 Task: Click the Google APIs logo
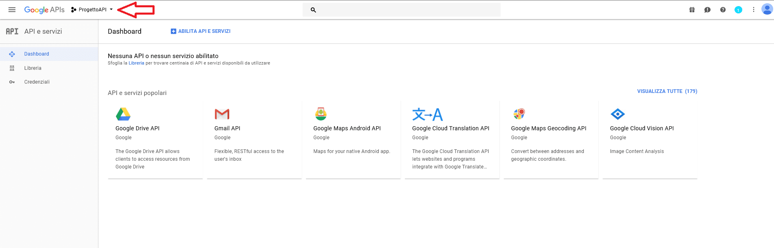(44, 10)
